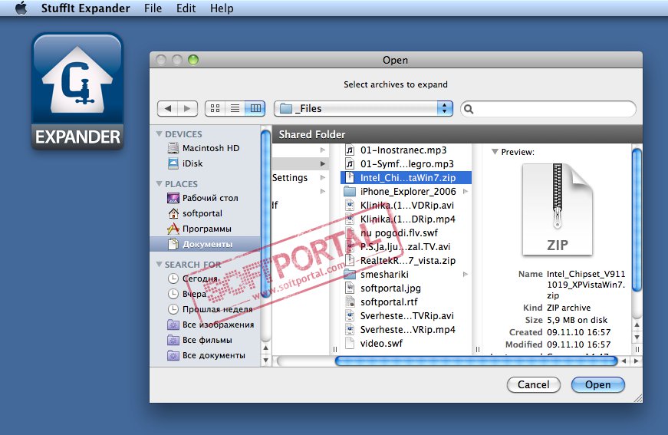Open the File menu

pos(153,8)
